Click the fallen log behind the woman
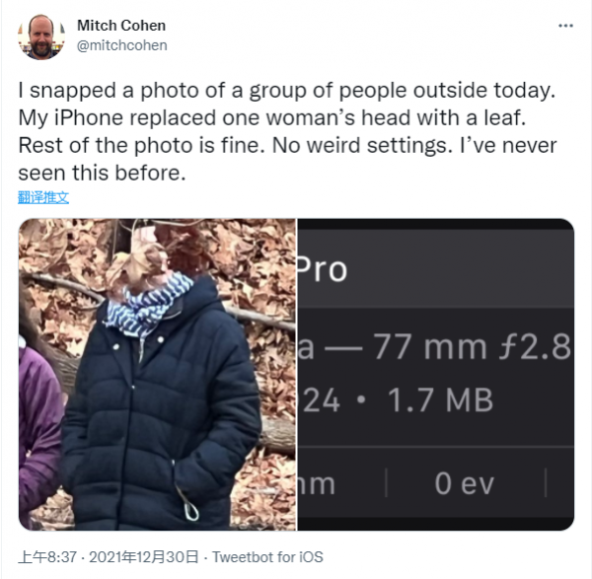The image size is (592, 579). pyautogui.click(x=277, y=432)
